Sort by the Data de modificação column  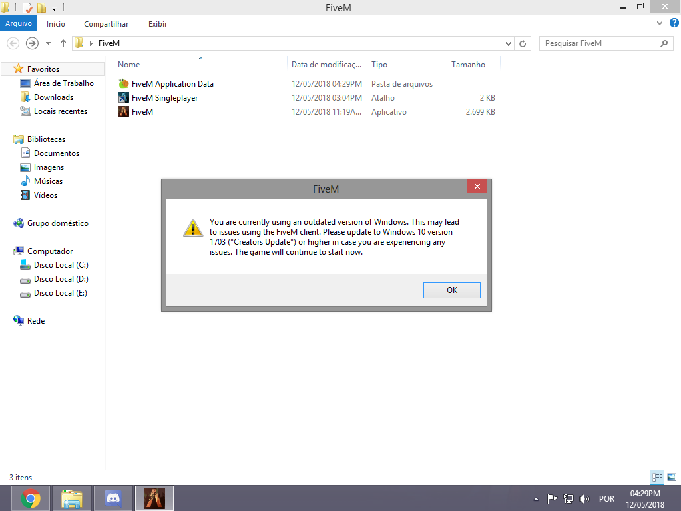pyautogui.click(x=326, y=65)
